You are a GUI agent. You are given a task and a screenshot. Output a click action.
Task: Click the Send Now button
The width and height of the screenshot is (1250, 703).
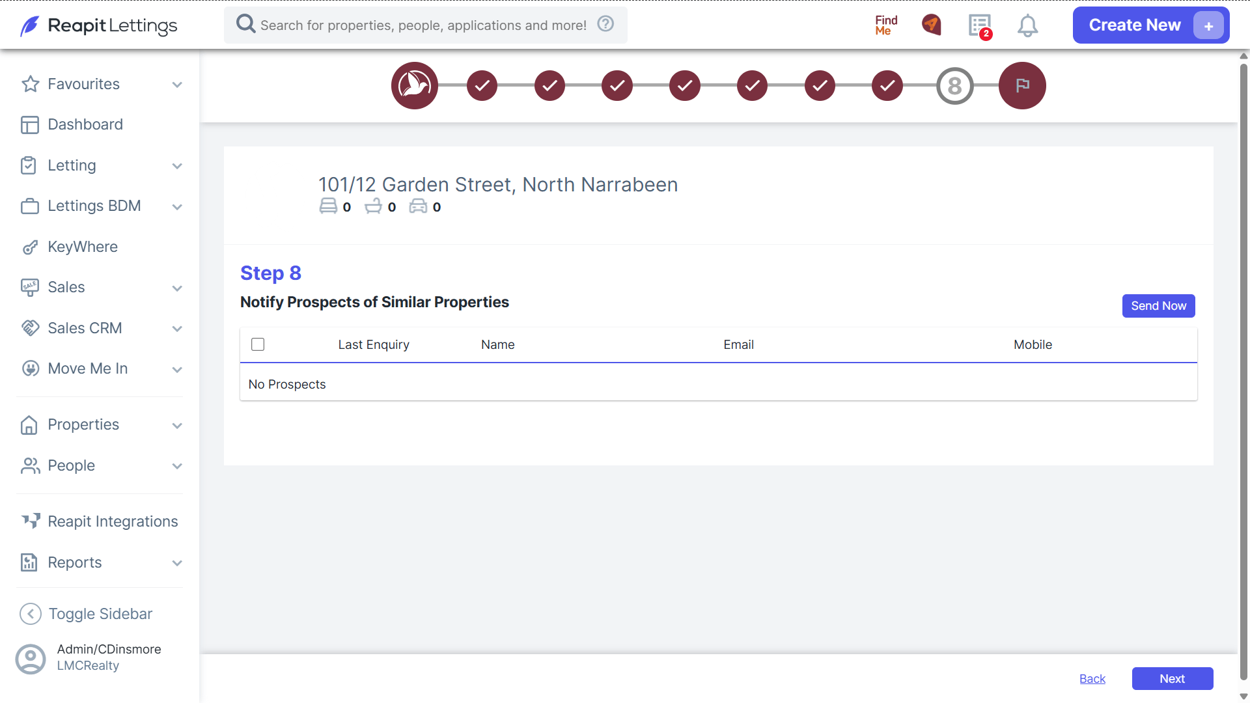[x=1158, y=306]
